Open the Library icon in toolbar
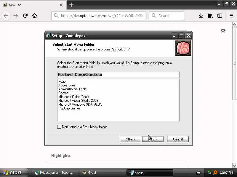The height and width of the screenshot is (177, 237). pos(210,16)
